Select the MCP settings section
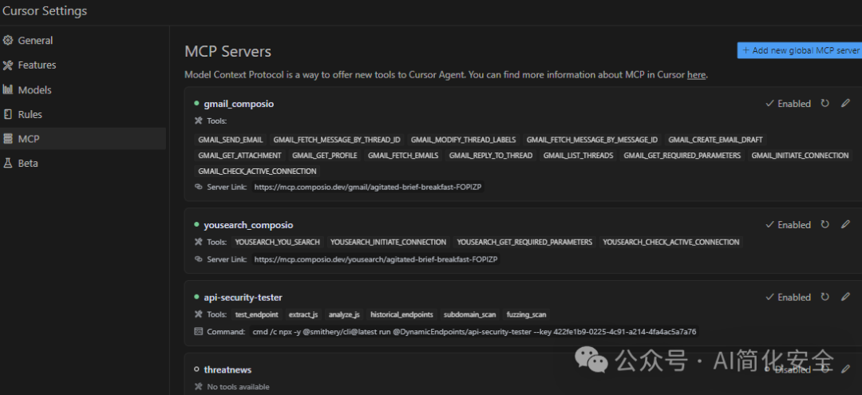The width and height of the screenshot is (862, 395). (29, 139)
